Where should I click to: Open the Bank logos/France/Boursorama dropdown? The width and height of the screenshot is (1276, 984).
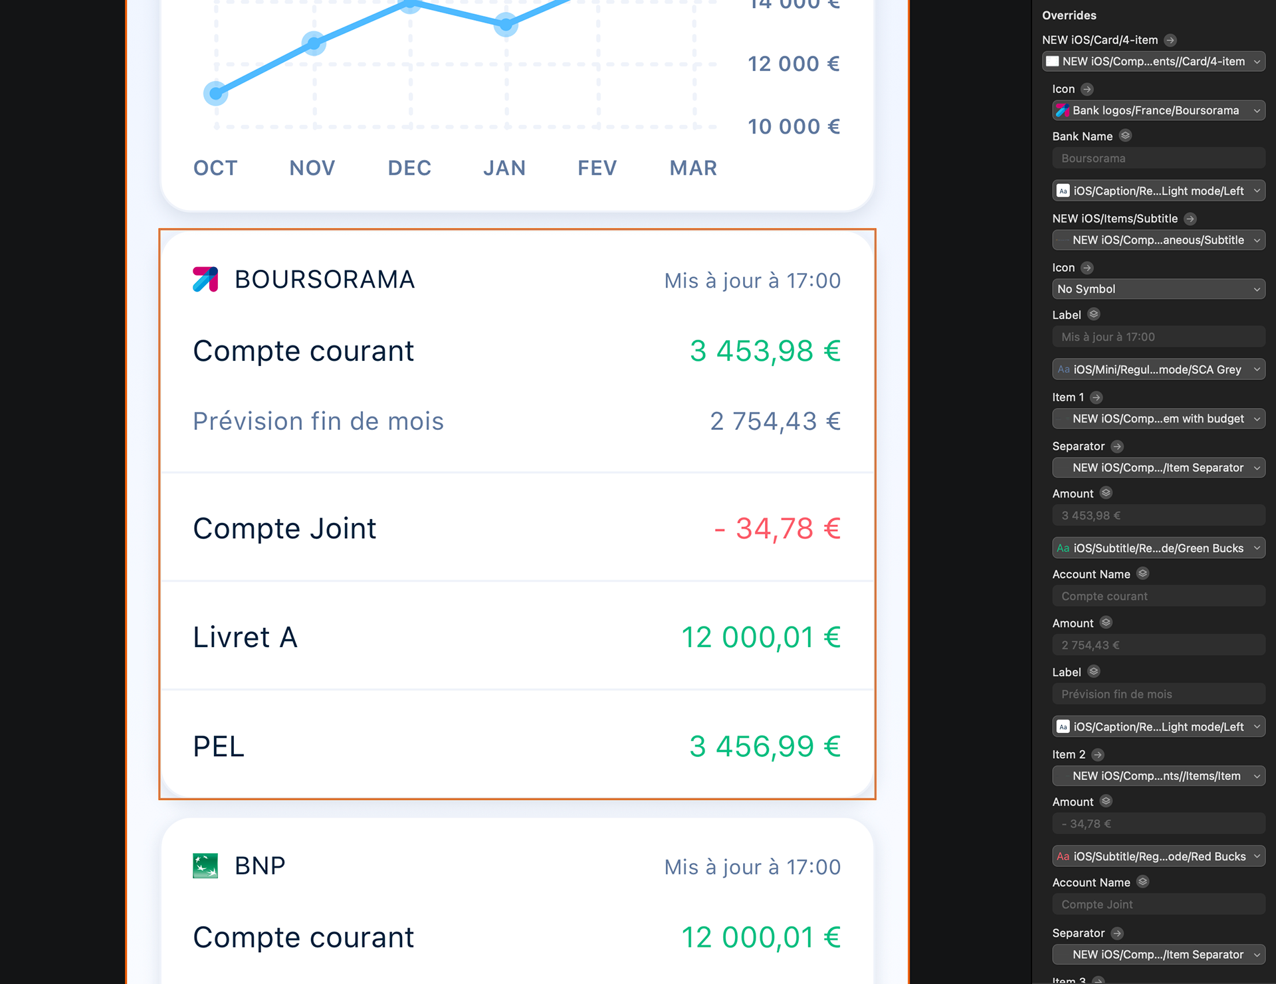1158,110
